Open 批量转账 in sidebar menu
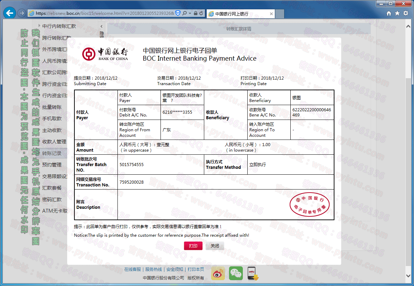This screenshot has width=414, height=286. pos(52,107)
